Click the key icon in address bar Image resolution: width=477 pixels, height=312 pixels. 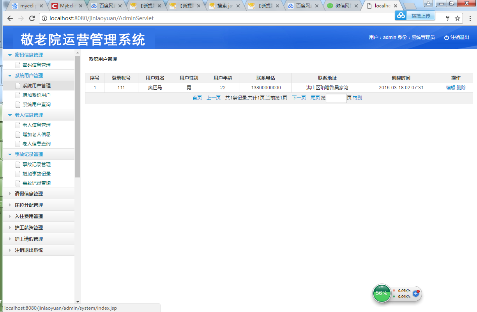pyautogui.click(x=447, y=18)
